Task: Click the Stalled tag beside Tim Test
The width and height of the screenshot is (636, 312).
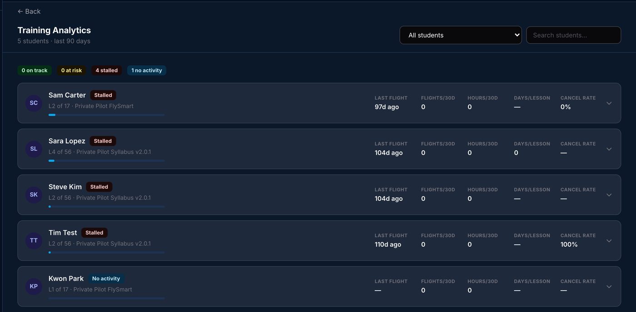Action: tap(94, 233)
